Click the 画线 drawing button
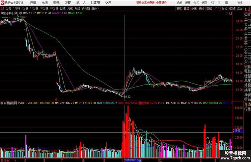The image size is (251, 162). tap(209, 8)
